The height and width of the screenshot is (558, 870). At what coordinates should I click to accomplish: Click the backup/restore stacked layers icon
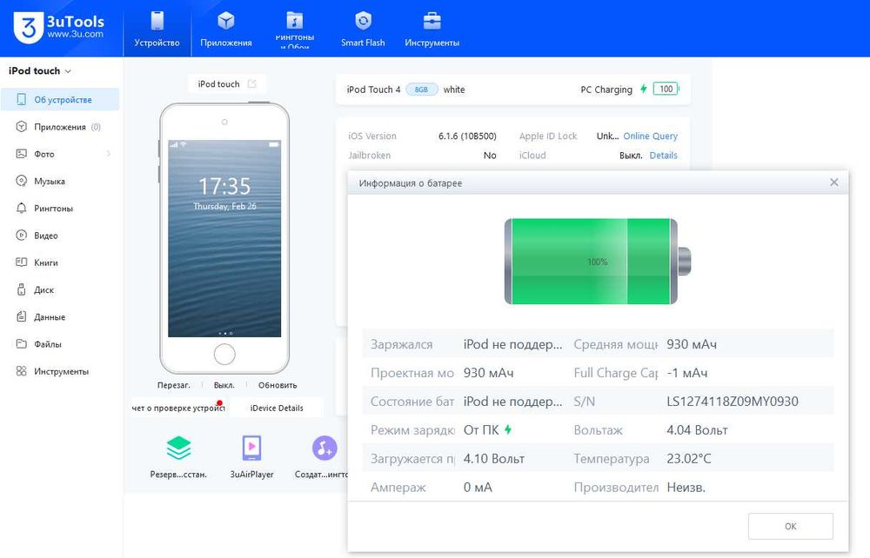coord(178,448)
